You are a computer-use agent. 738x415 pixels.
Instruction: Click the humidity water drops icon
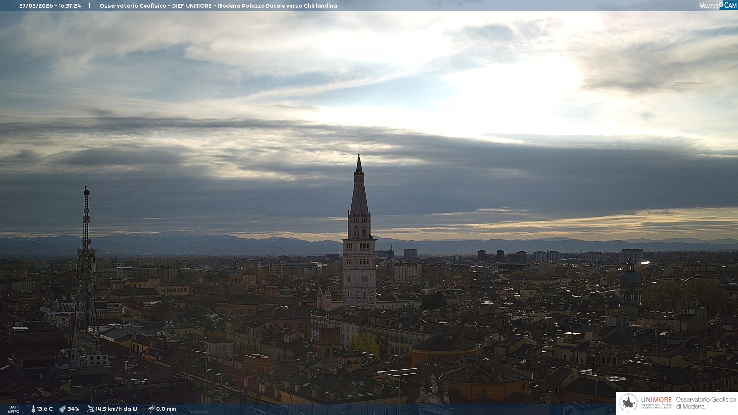pos(62,409)
